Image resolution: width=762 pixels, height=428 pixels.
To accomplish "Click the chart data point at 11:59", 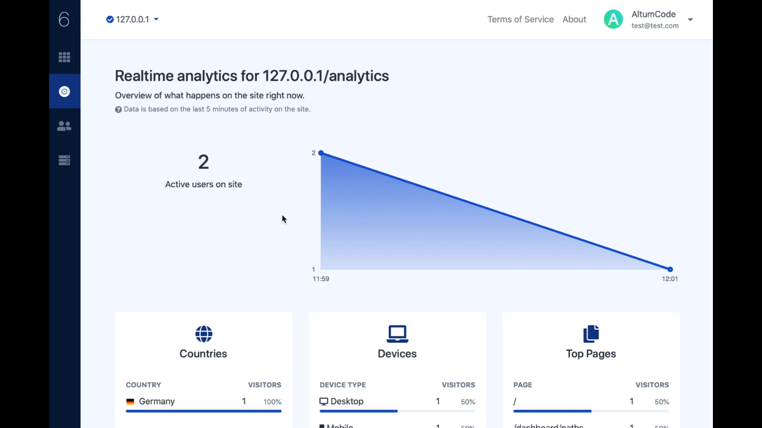I will pyautogui.click(x=321, y=153).
